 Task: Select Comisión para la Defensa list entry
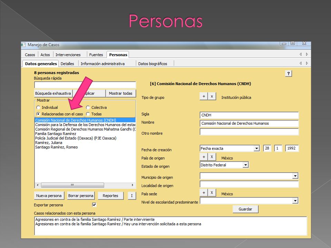[85, 125]
